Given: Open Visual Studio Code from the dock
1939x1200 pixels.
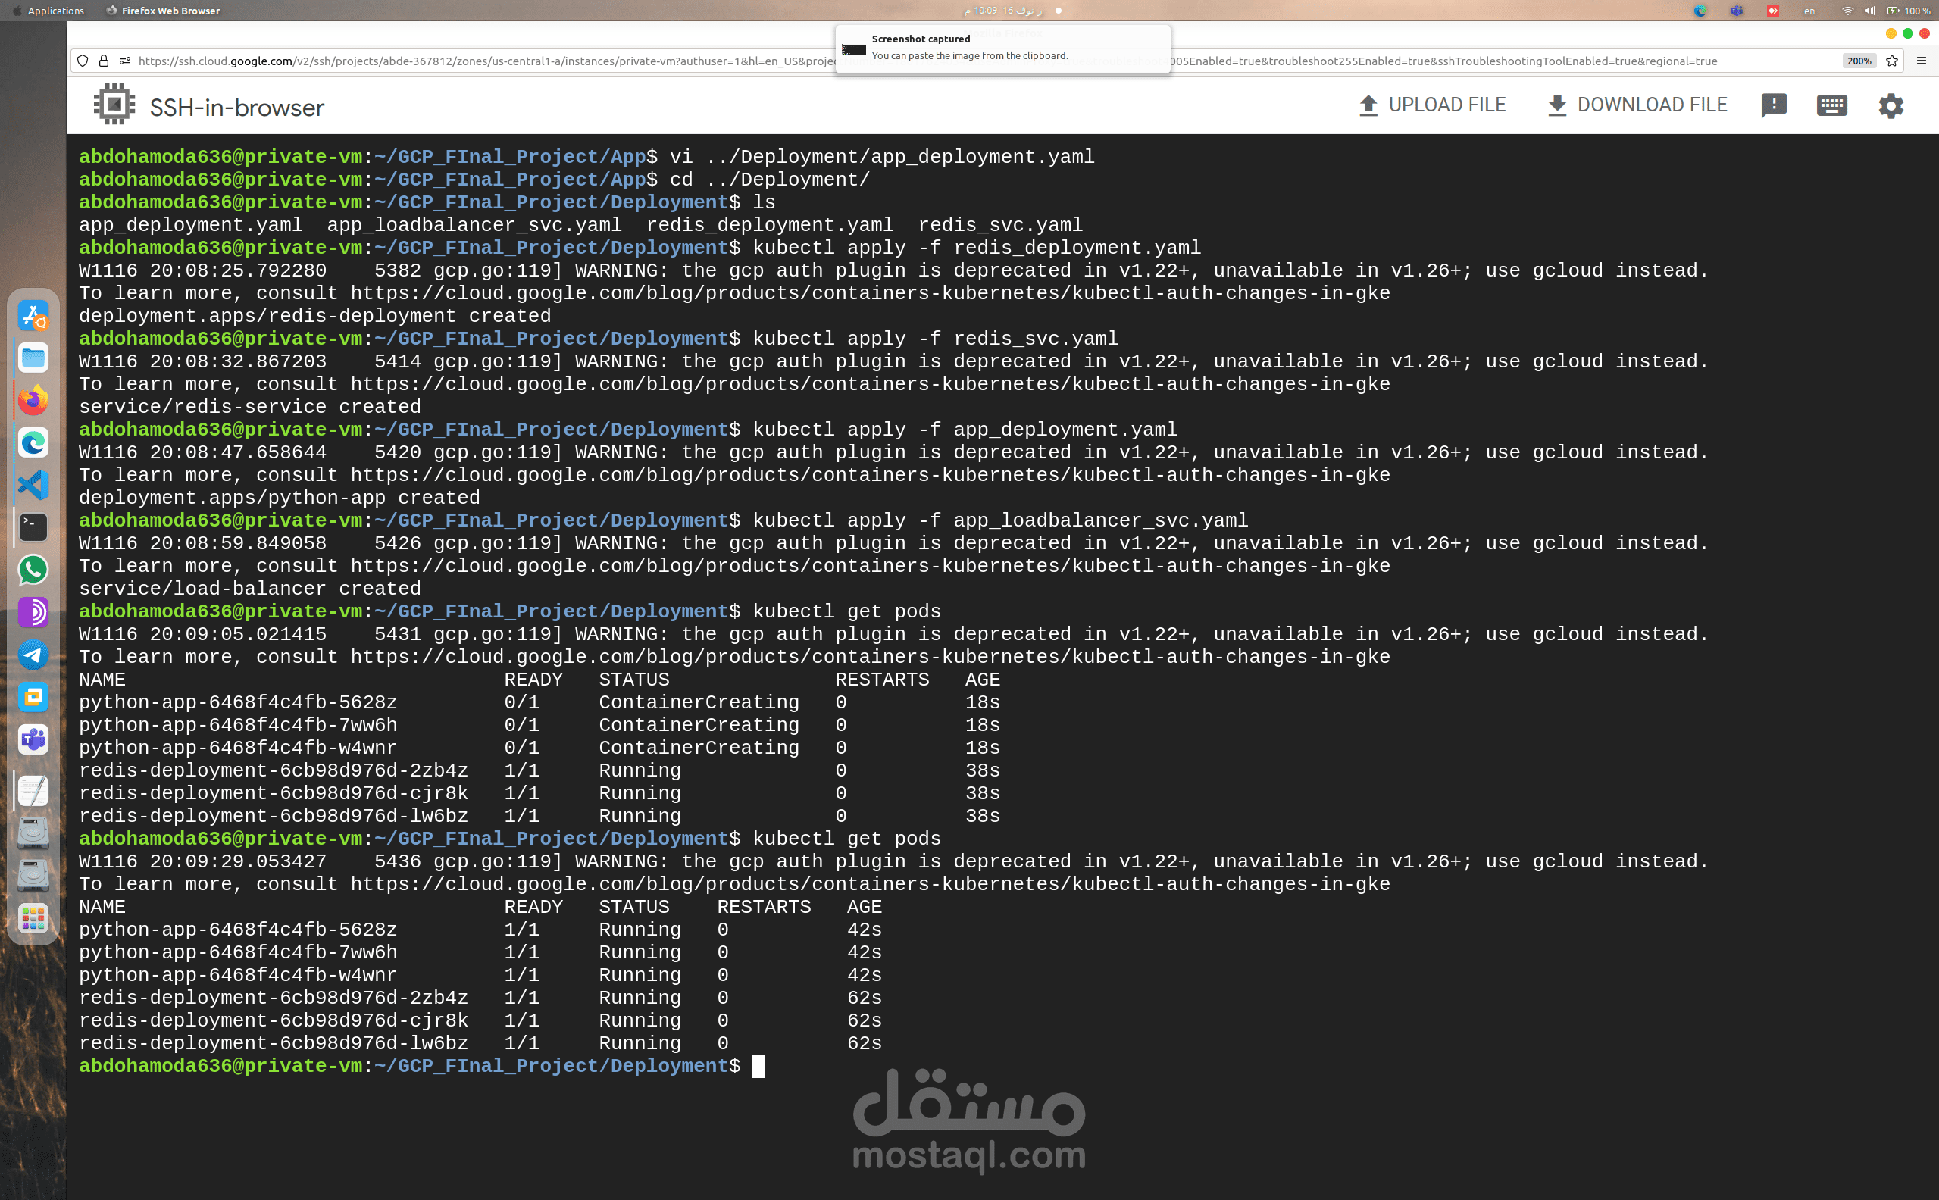Looking at the screenshot, I should 33,485.
